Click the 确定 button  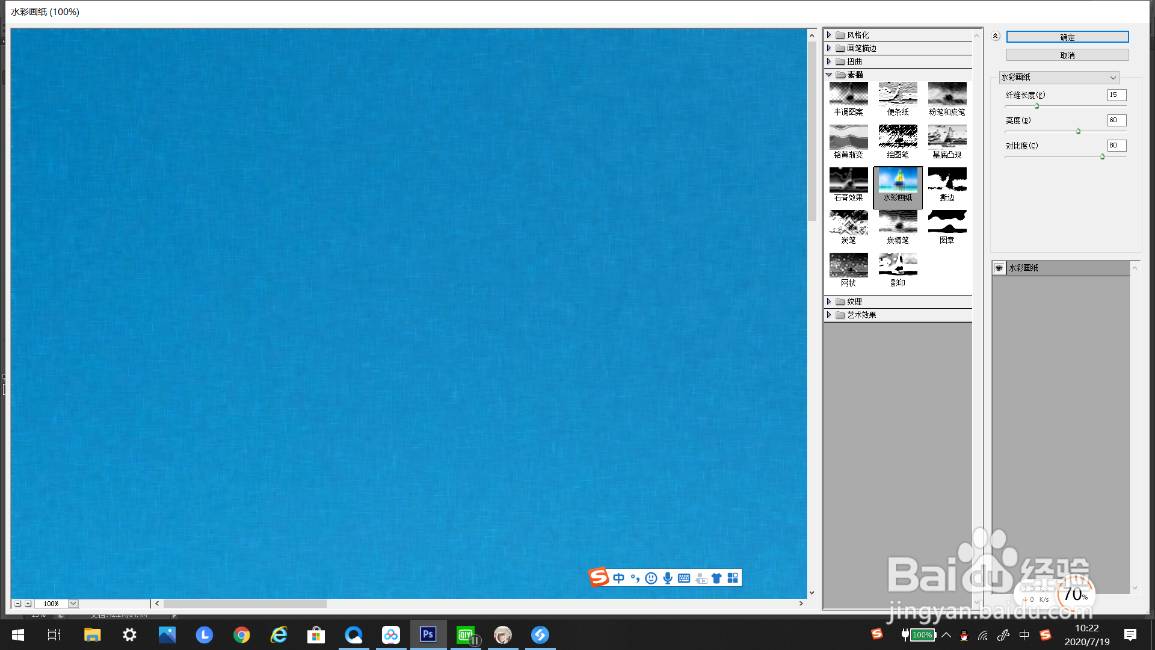point(1067,37)
